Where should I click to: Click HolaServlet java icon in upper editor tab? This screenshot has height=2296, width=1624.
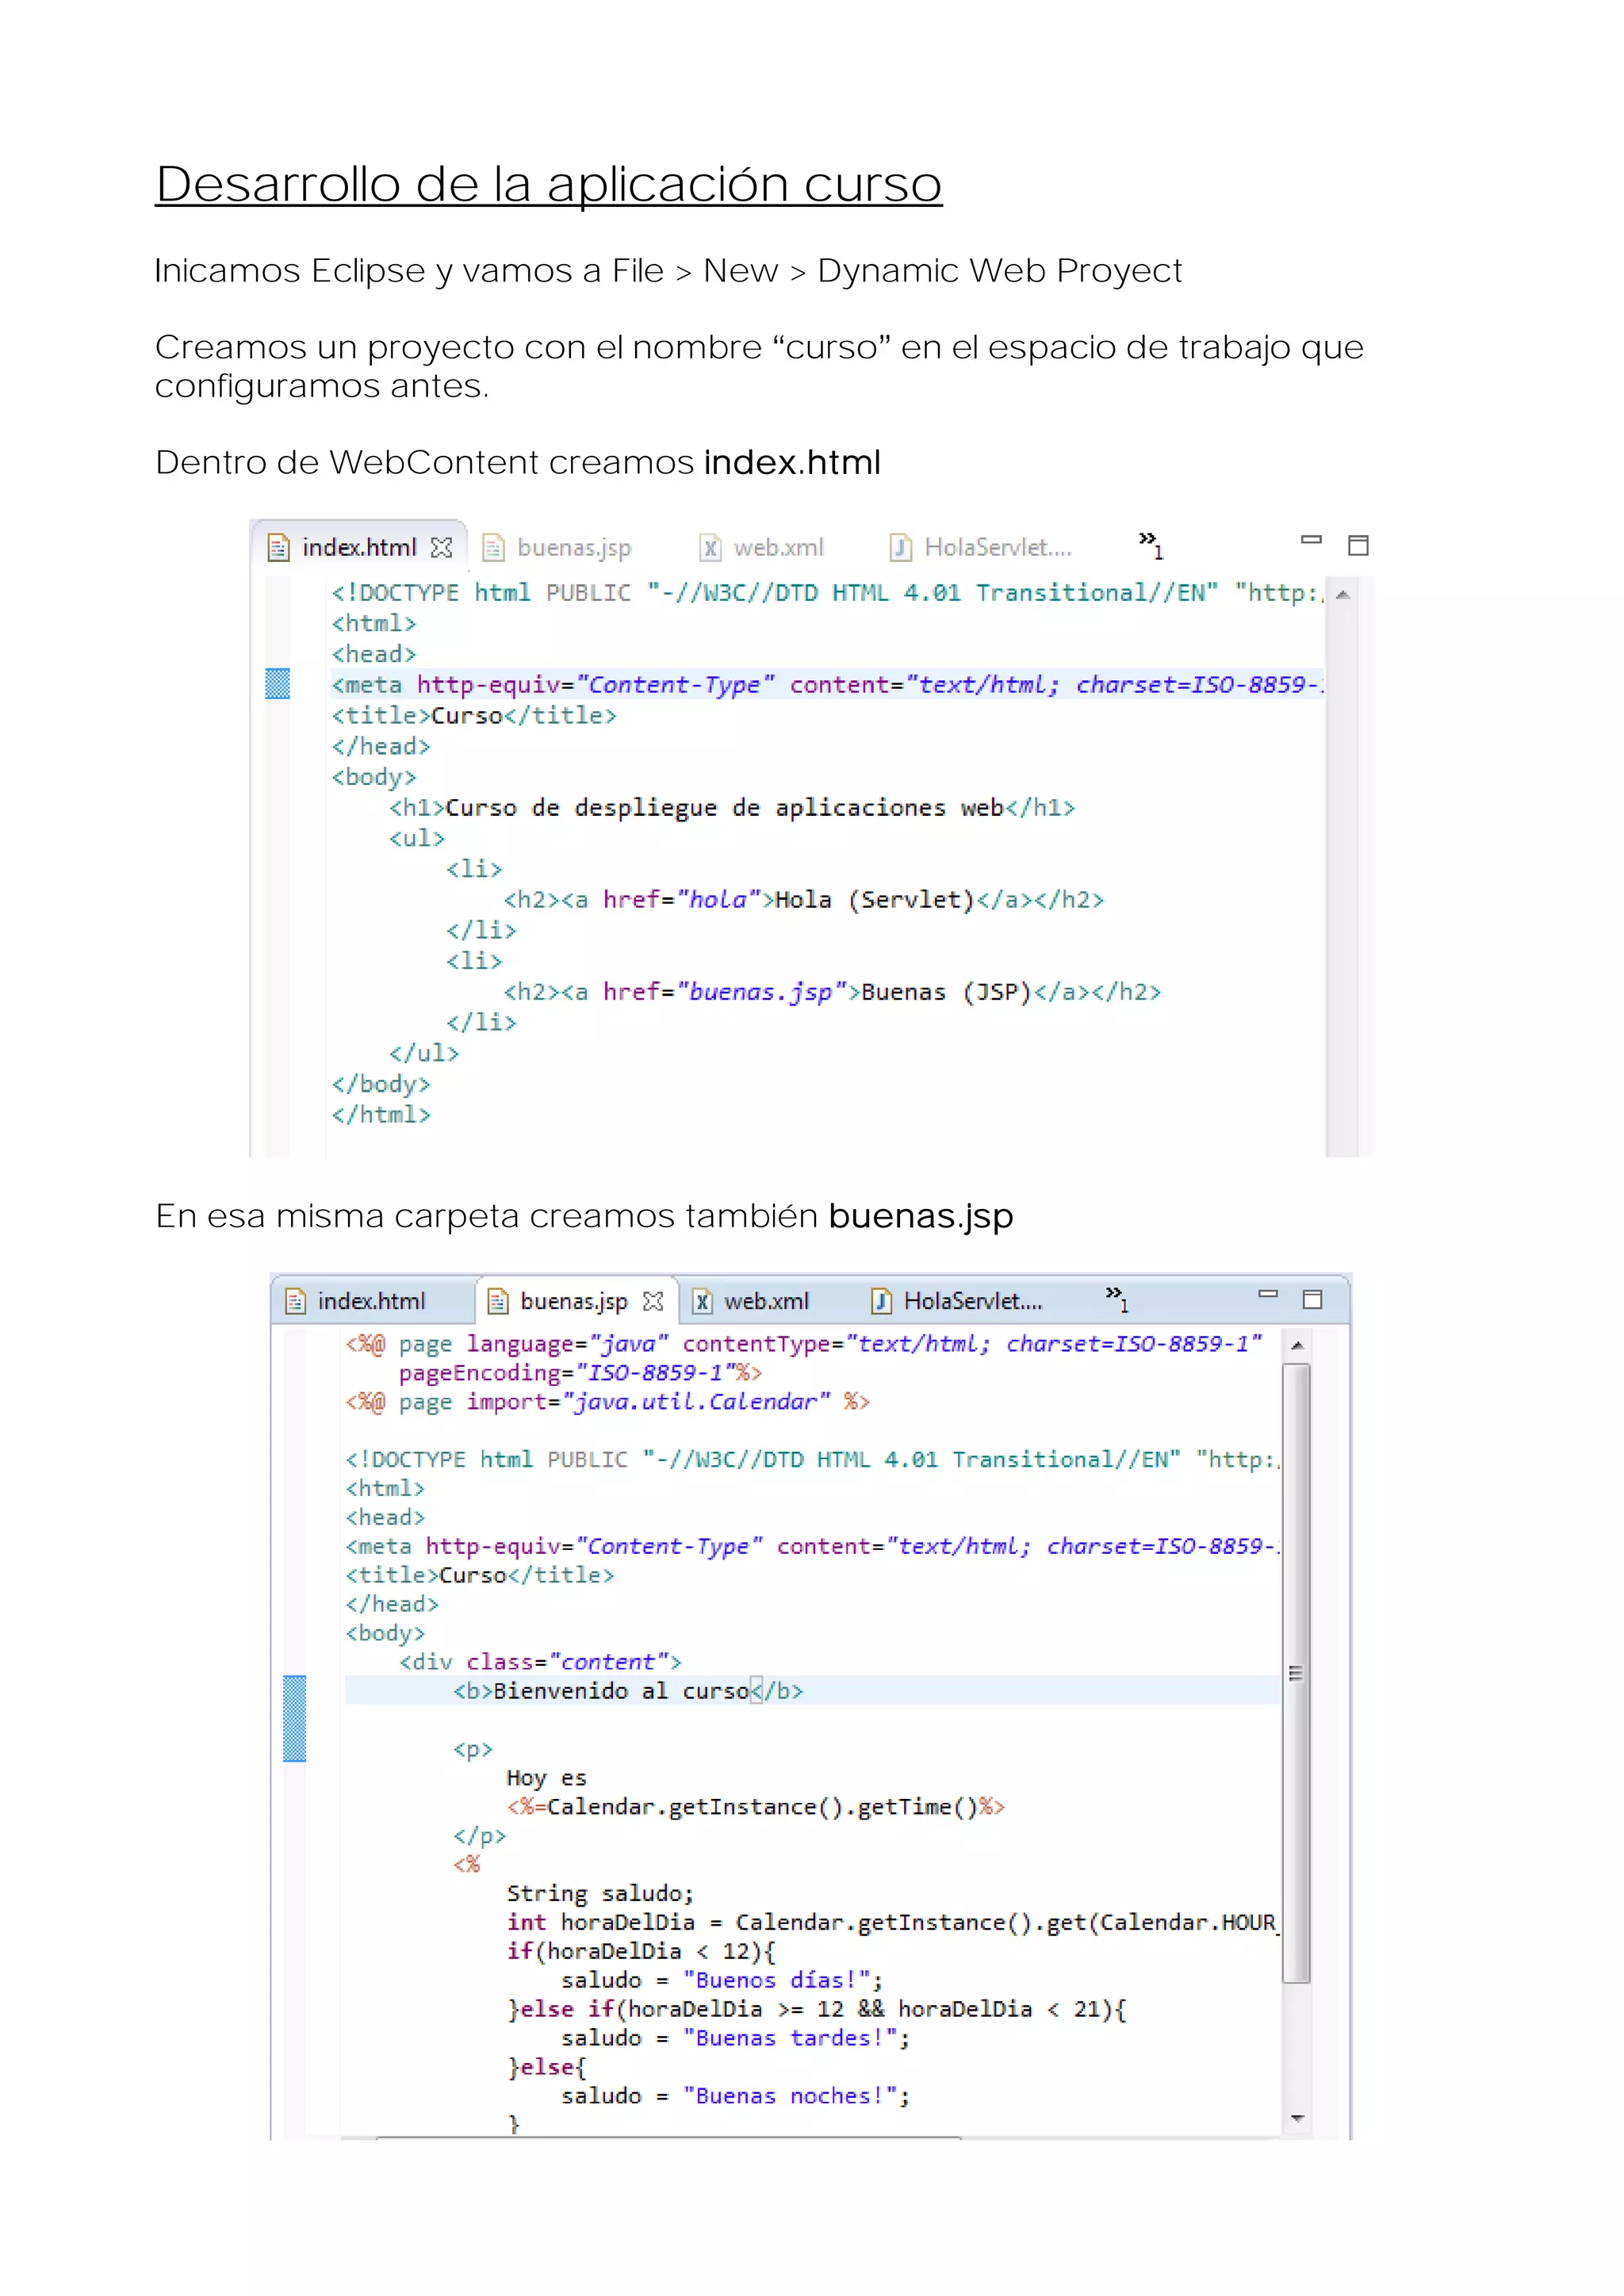(901, 547)
